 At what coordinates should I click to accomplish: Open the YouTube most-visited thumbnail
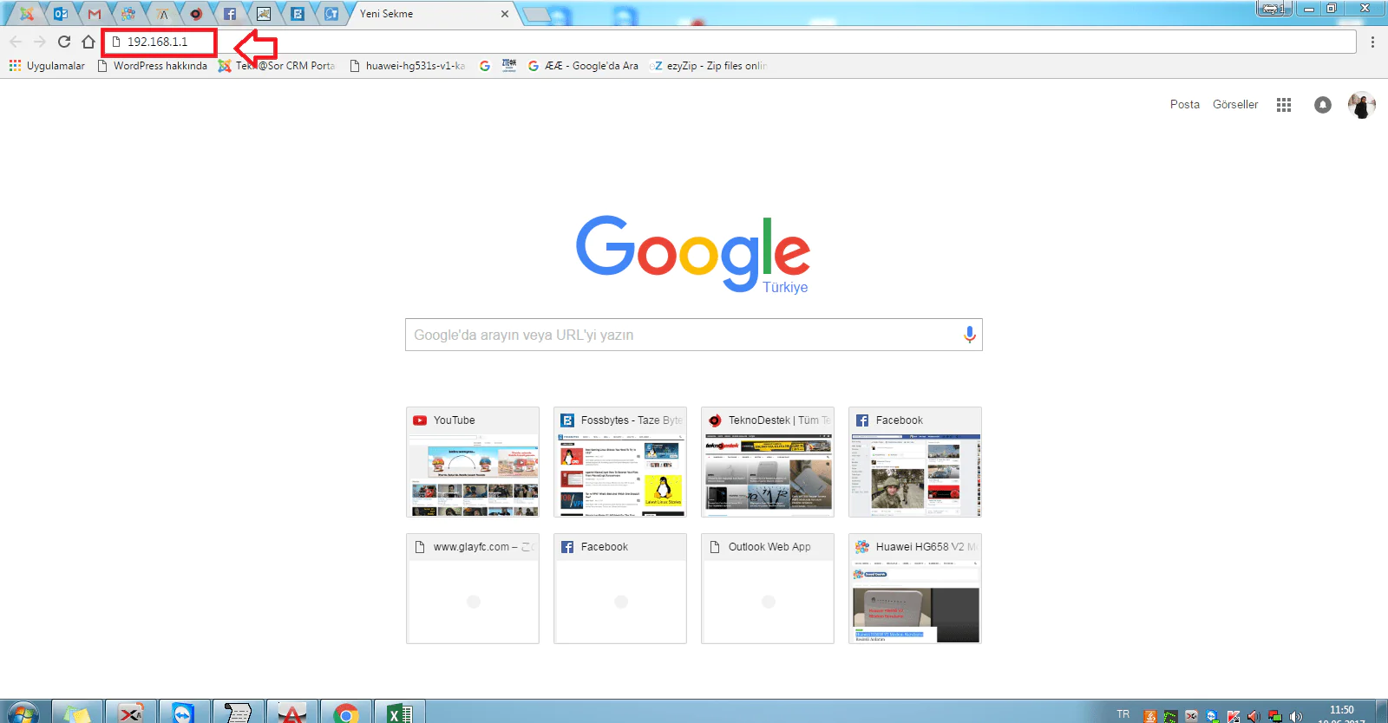tap(473, 462)
